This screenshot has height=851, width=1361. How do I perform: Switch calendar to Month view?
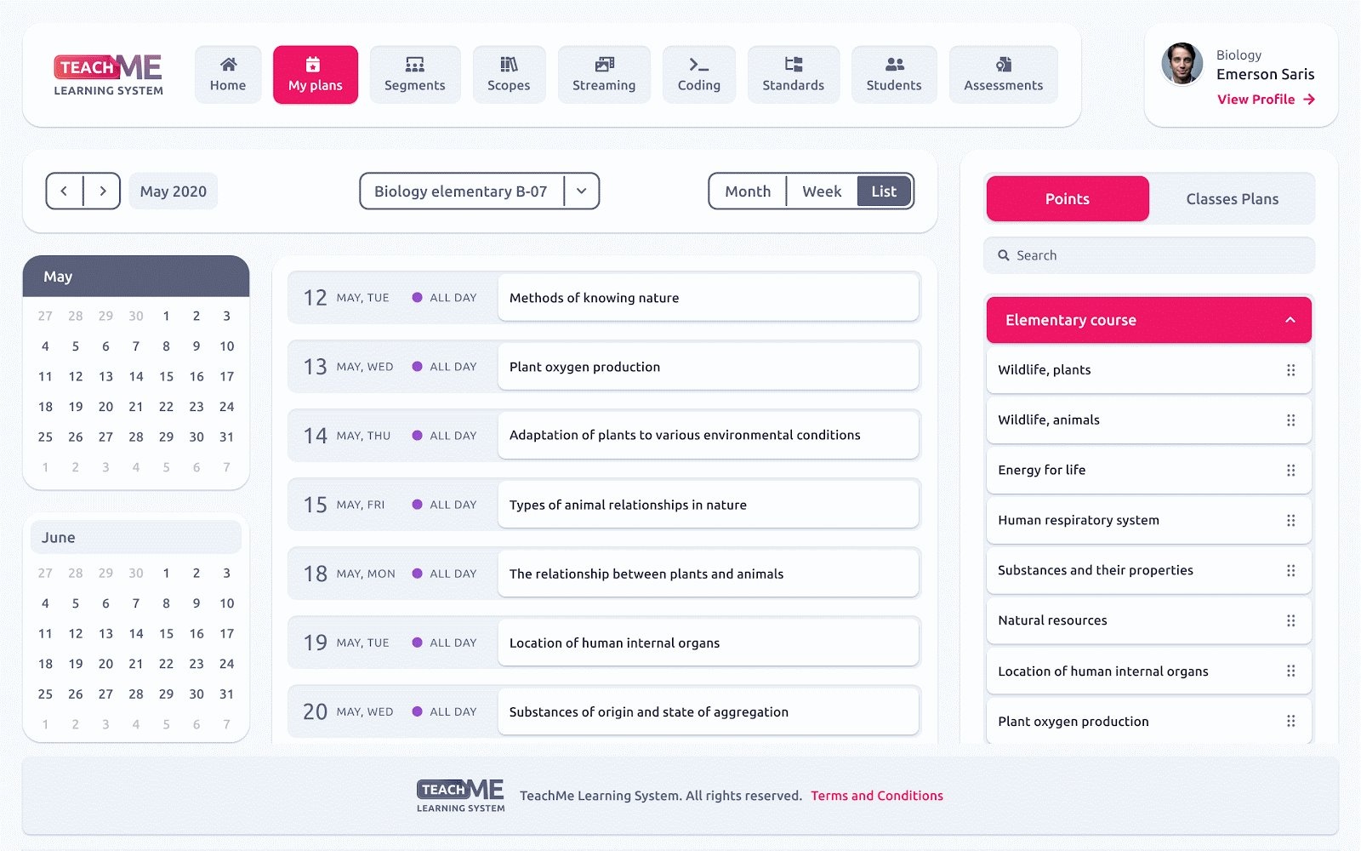click(x=748, y=191)
